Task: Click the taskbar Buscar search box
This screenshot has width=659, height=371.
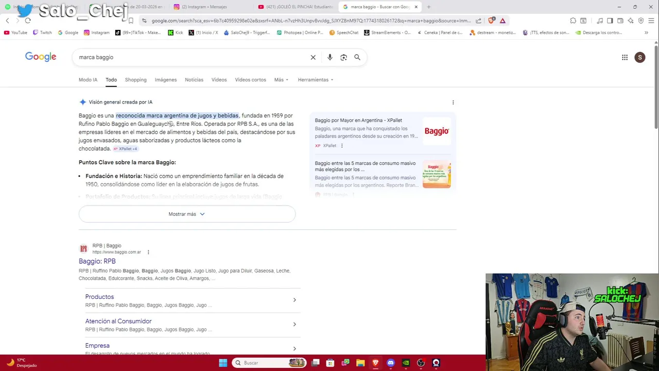Action: tap(270, 363)
